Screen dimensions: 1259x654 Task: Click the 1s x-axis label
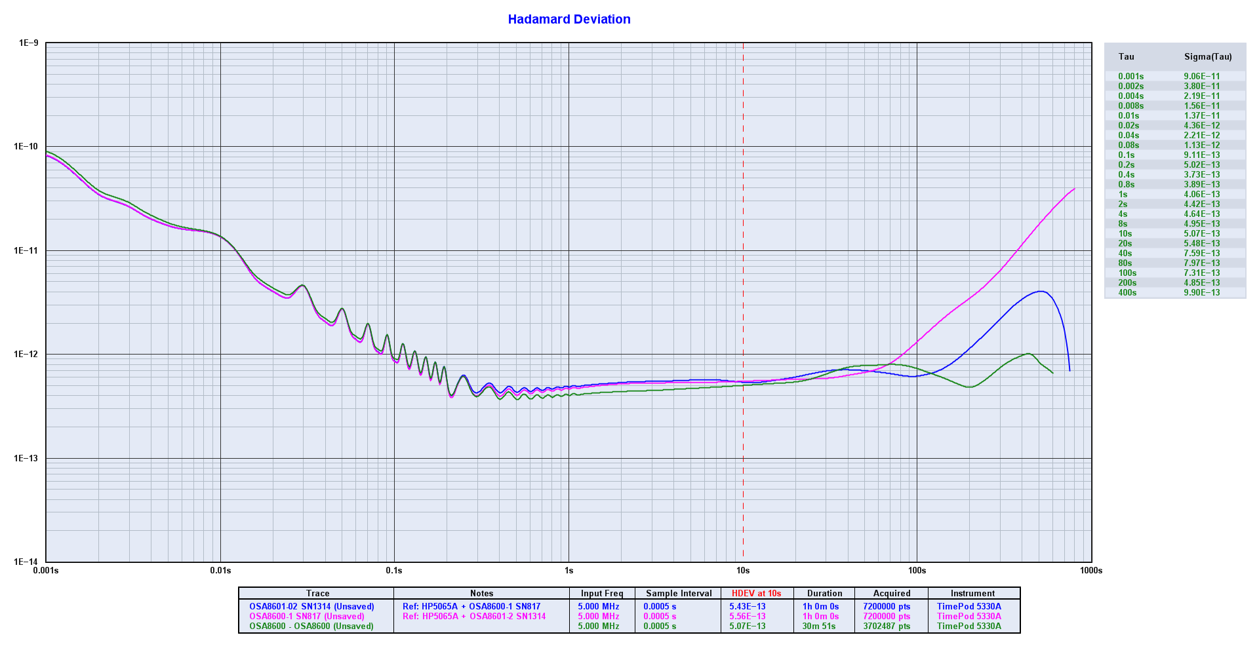(x=569, y=571)
